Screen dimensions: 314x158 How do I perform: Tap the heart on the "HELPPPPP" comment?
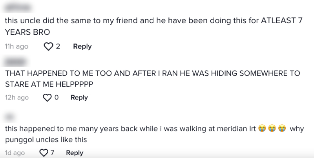coord(47,98)
